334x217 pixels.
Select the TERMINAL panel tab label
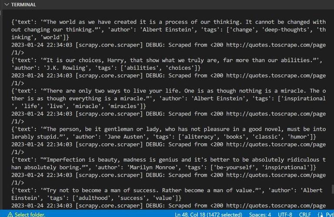point(23,5)
